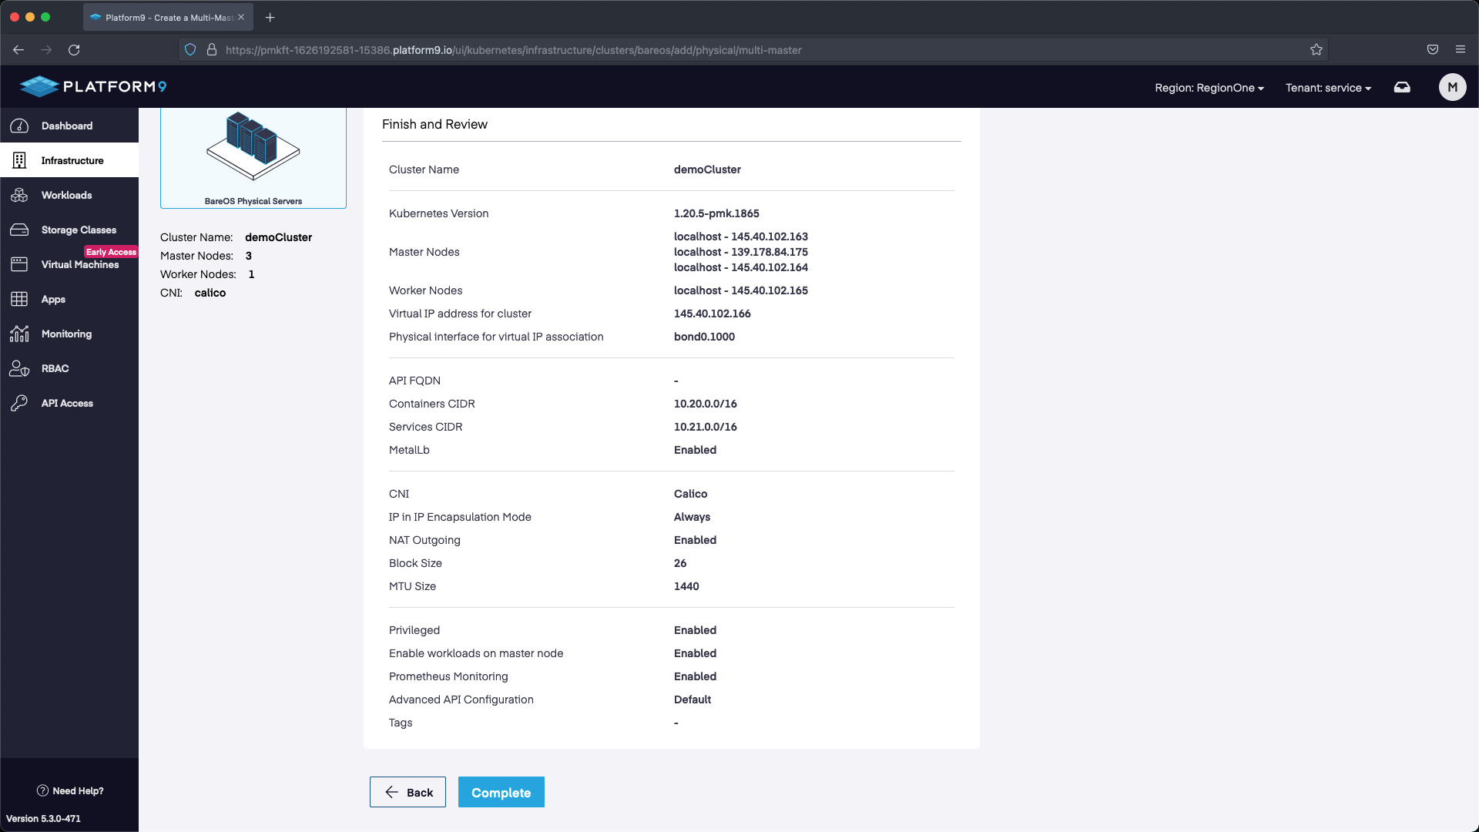
Task: Open the Workloads menu item
Action: pos(69,195)
